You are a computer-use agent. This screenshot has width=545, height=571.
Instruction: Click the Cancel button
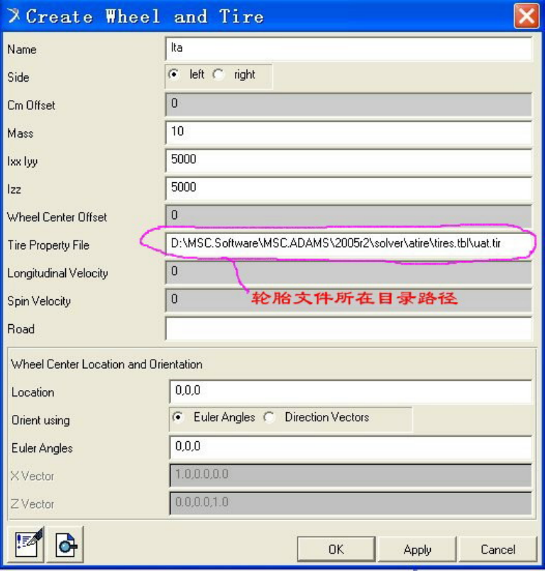coord(497,549)
